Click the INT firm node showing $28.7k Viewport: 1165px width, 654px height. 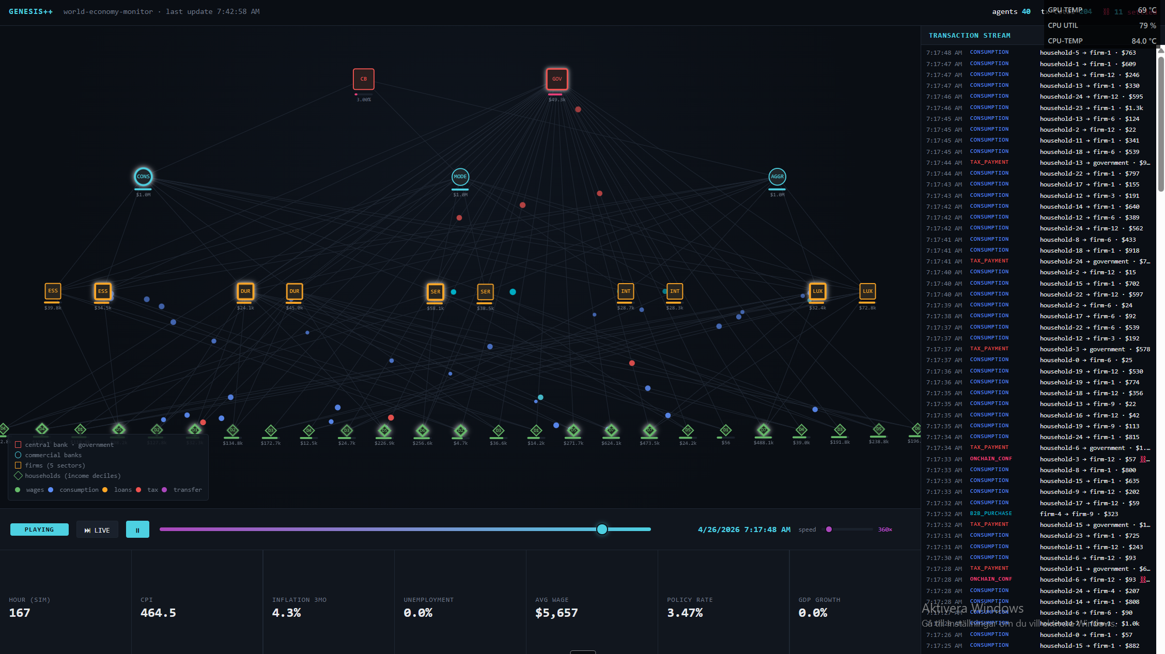pos(626,291)
